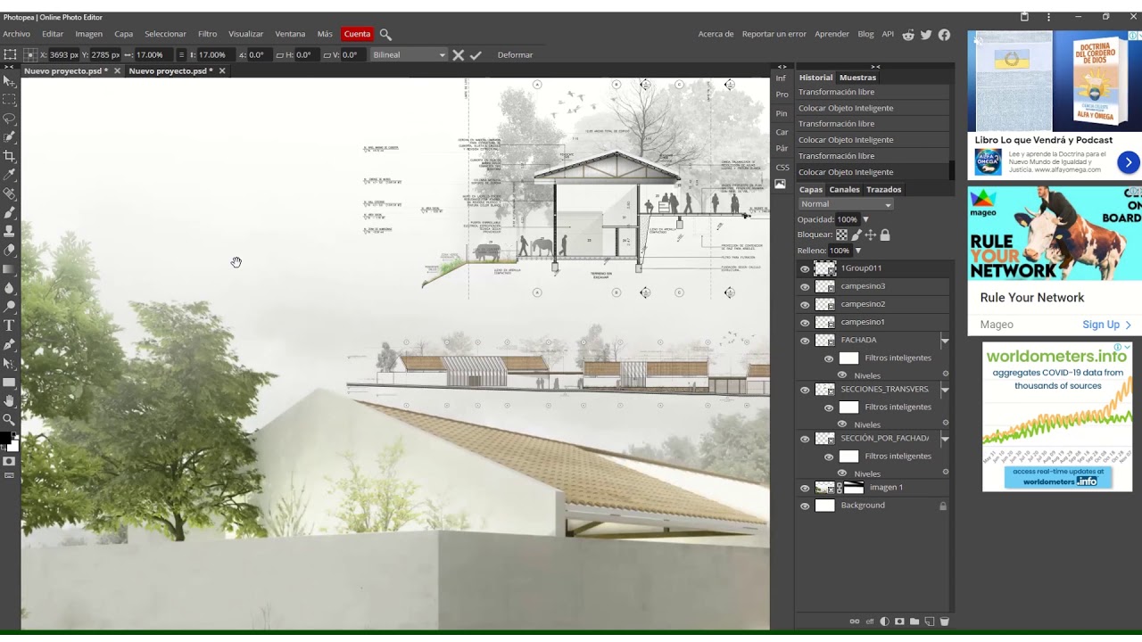Create a new folder group icon
The height and width of the screenshot is (642, 1142).
click(914, 621)
